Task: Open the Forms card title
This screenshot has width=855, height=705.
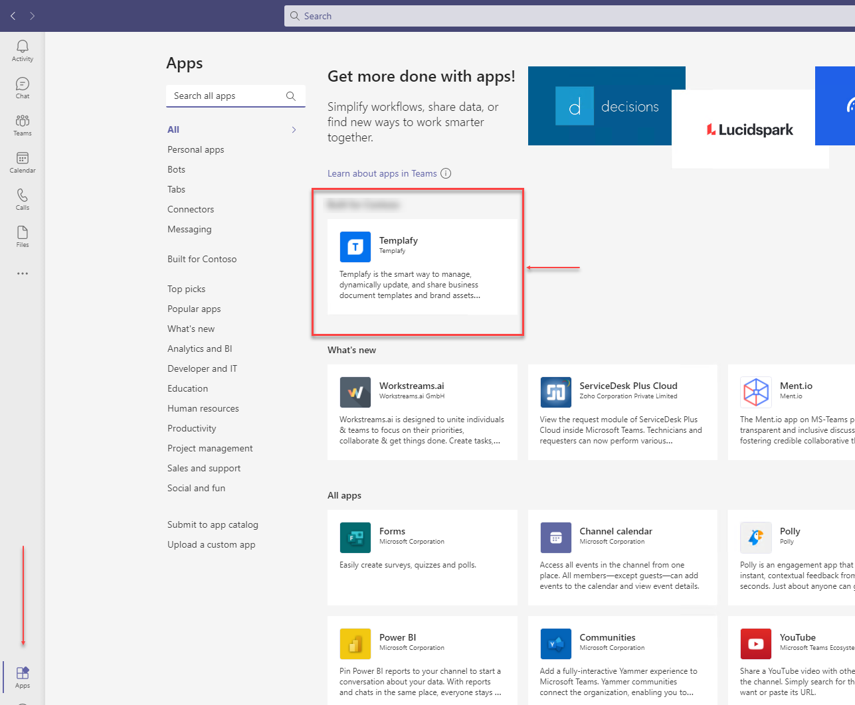Action: point(392,531)
